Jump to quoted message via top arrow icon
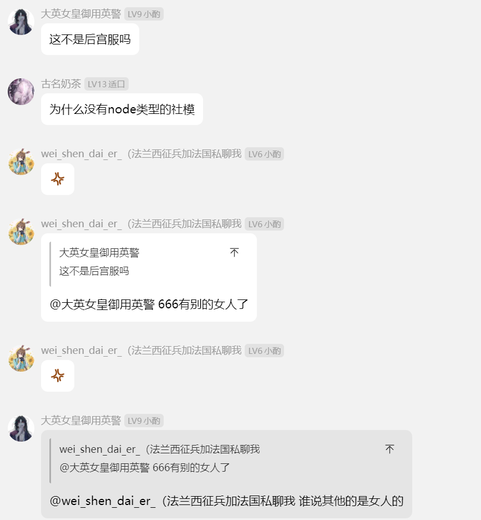 [x=234, y=253]
